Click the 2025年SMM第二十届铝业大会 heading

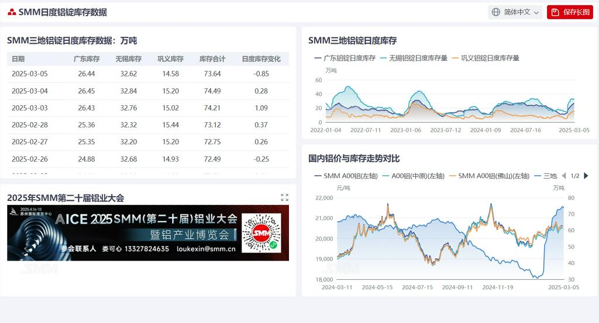coord(66,198)
